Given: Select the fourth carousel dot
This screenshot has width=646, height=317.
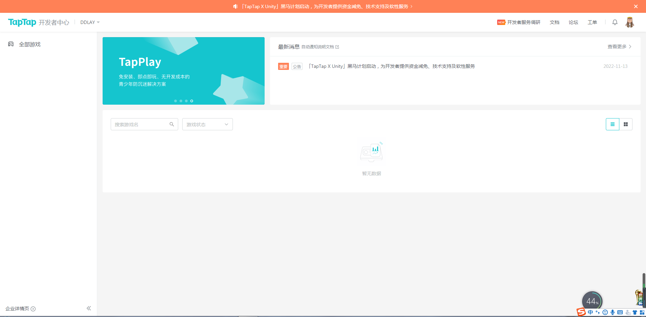Looking at the screenshot, I should 192,101.
